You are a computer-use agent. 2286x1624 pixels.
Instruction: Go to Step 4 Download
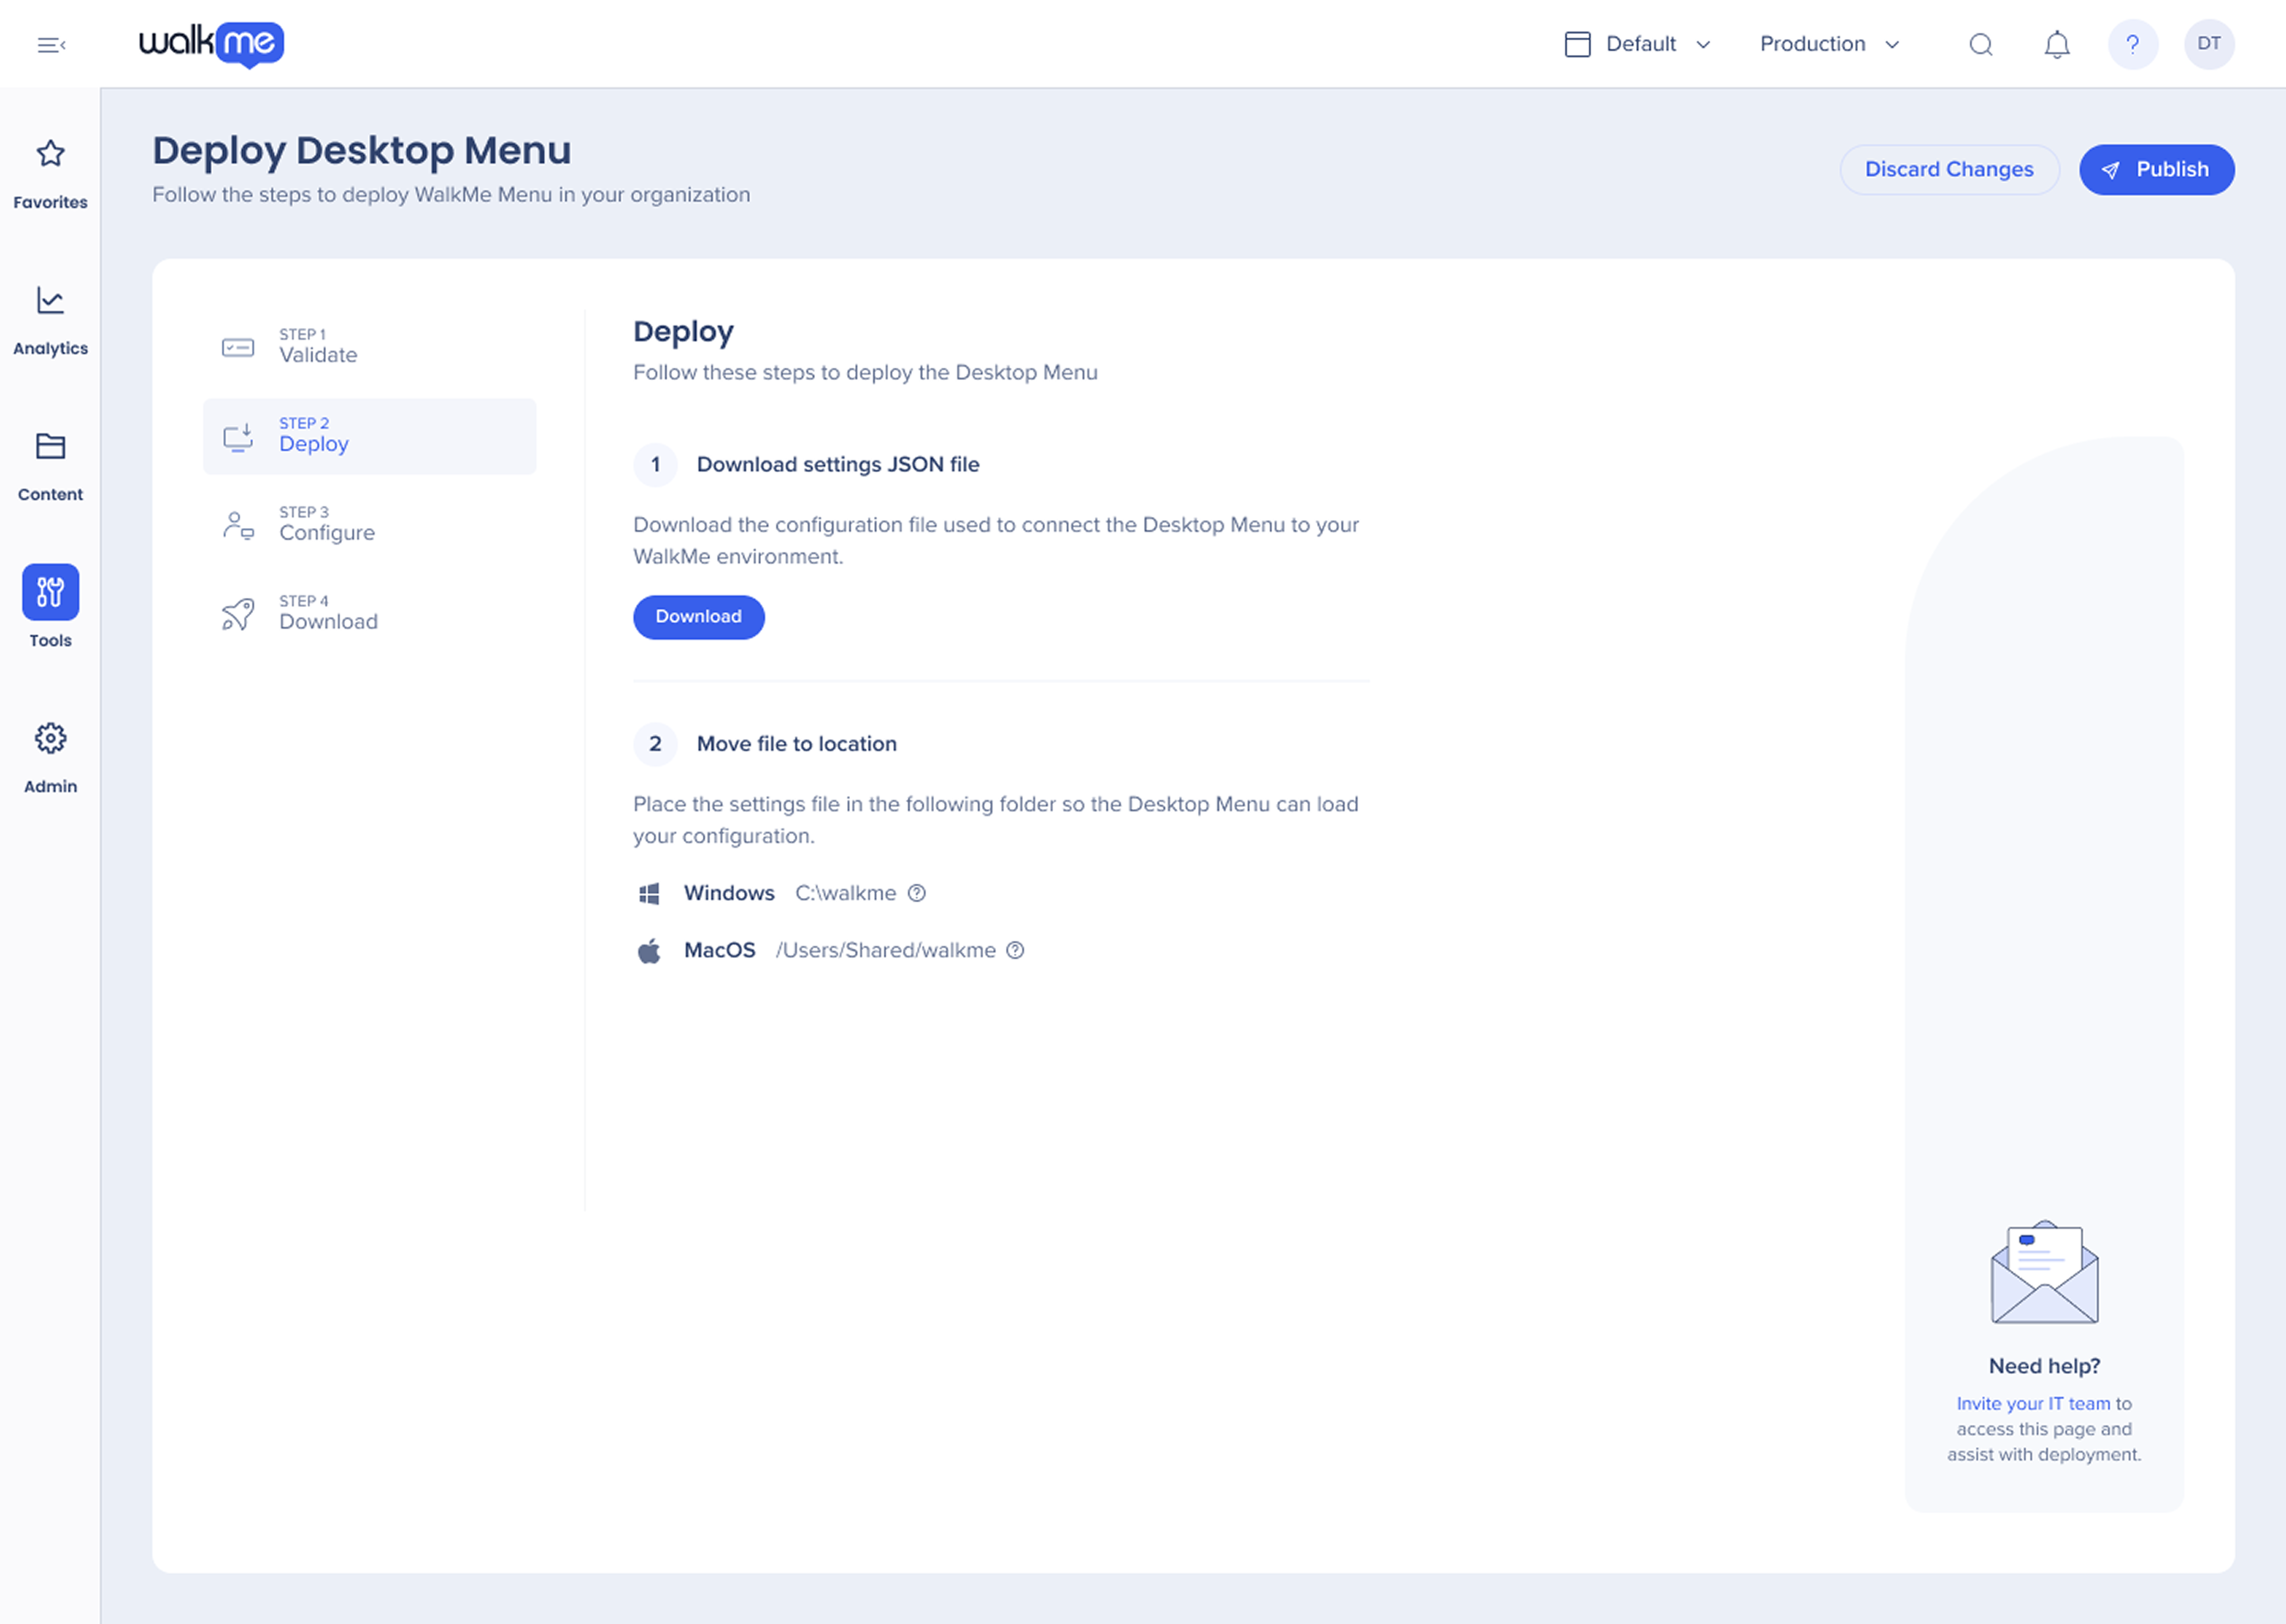[369, 614]
